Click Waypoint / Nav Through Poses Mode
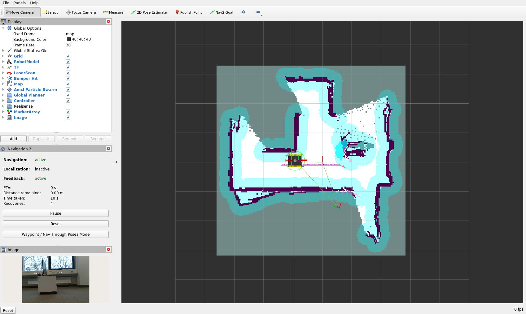 [x=56, y=234]
